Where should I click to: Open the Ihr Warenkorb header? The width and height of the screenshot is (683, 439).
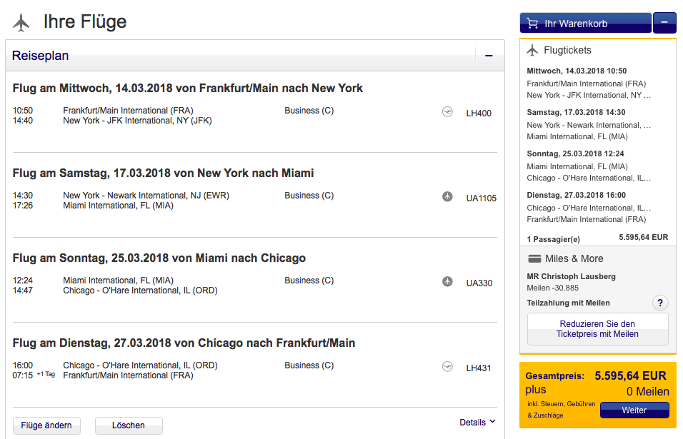point(585,24)
